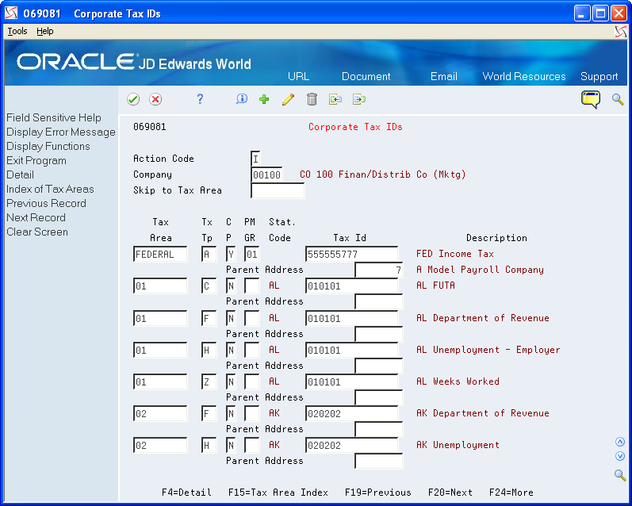Click the FED Income Tax description
Screen dimensions: 632x506
455,254
